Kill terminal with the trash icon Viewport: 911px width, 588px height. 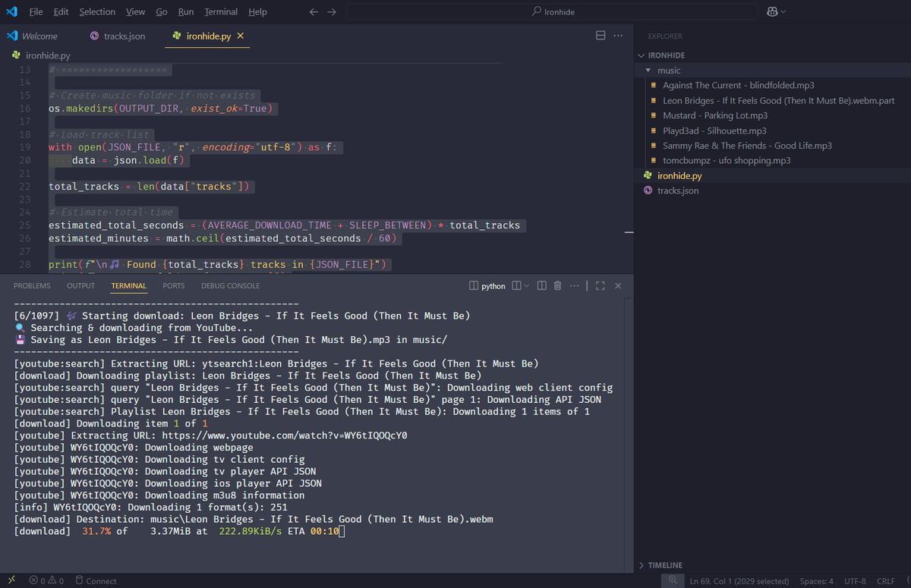558,286
